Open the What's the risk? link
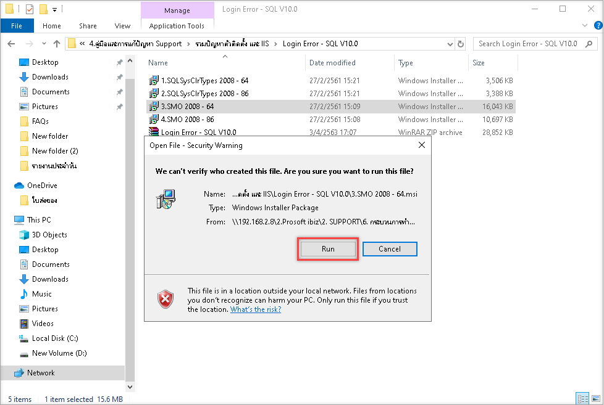 tap(255, 309)
